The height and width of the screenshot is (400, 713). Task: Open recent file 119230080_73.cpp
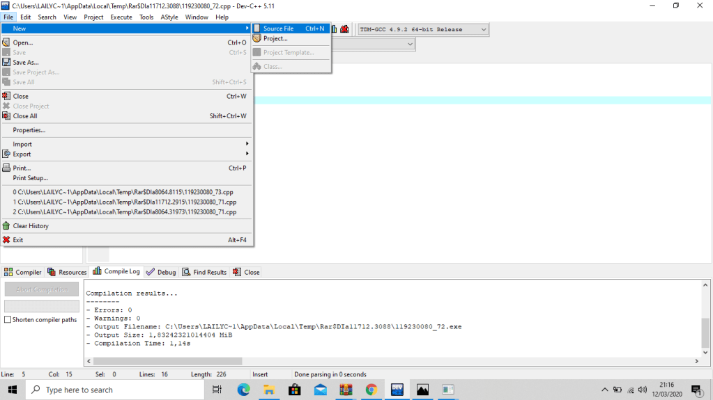pyautogui.click(x=125, y=192)
